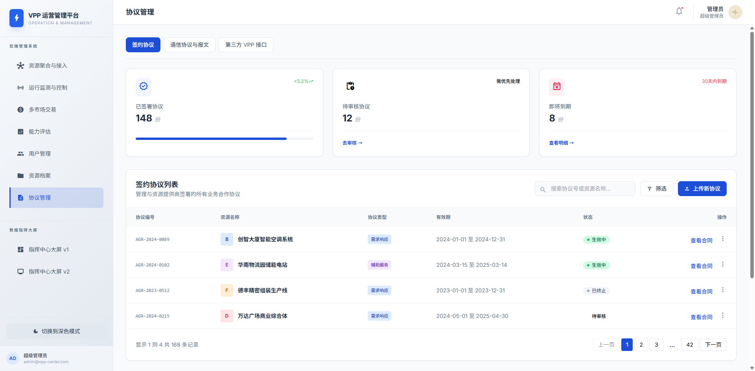Click the 上传新协议 button
The image size is (755, 371).
702,189
